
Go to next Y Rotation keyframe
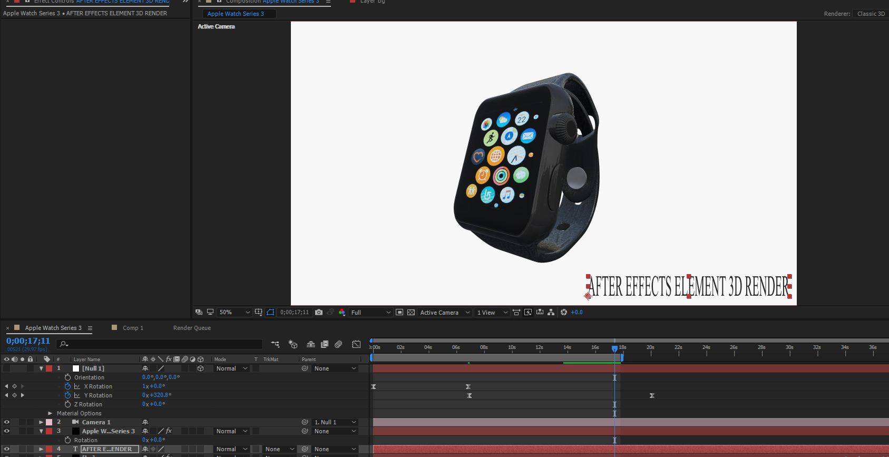click(x=23, y=395)
